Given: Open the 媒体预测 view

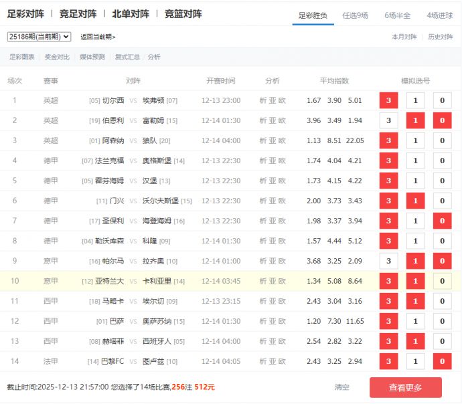Looking at the screenshot, I should (x=92, y=57).
